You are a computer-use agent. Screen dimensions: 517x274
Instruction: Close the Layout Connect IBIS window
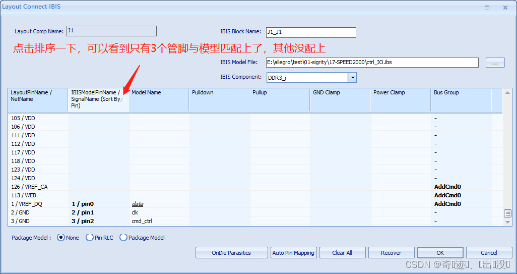505,8
